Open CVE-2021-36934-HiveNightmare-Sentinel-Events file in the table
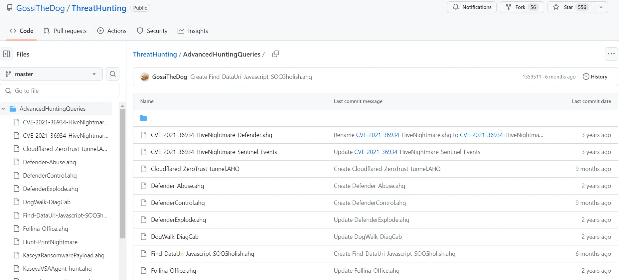The image size is (619, 280). pyautogui.click(x=214, y=152)
